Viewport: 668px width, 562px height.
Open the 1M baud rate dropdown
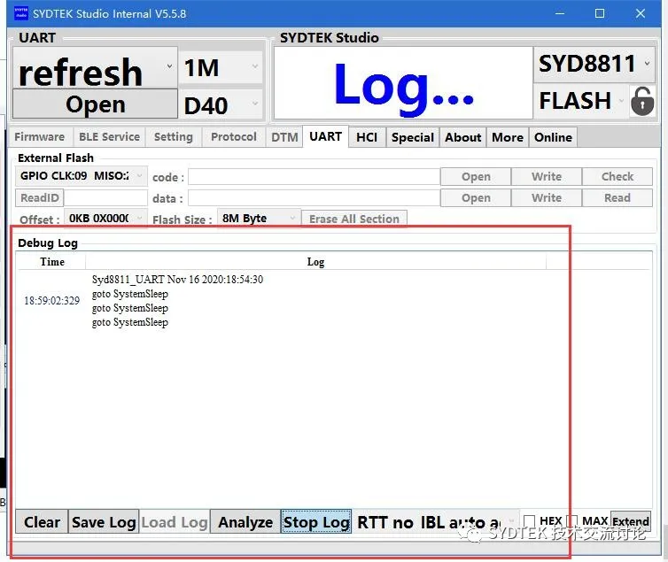(x=221, y=67)
